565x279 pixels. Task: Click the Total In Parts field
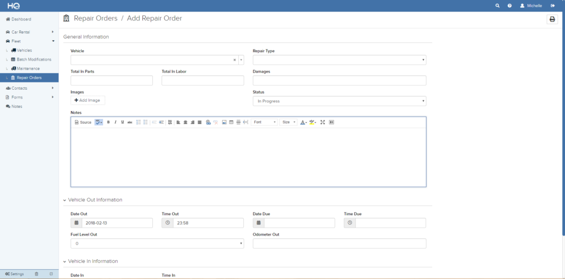pyautogui.click(x=111, y=80)
